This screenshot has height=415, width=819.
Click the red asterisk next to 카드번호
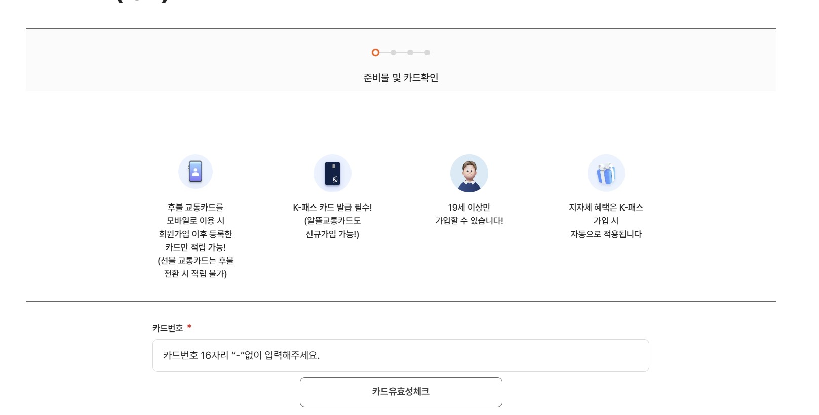point(190,328)
